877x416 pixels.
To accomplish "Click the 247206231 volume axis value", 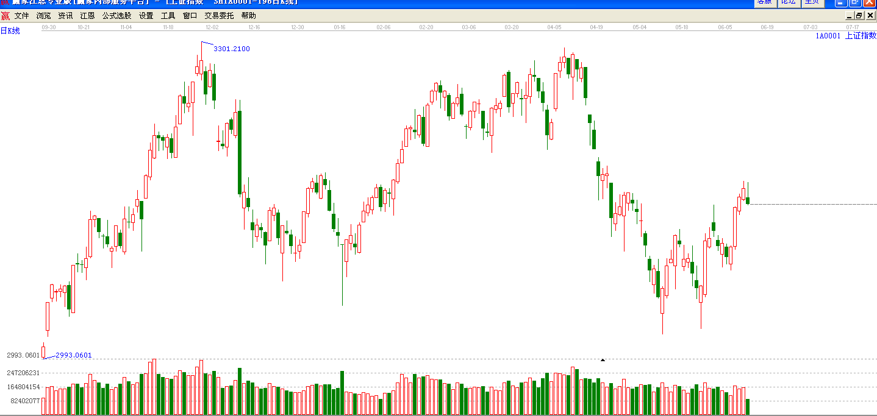I will 23,373.
